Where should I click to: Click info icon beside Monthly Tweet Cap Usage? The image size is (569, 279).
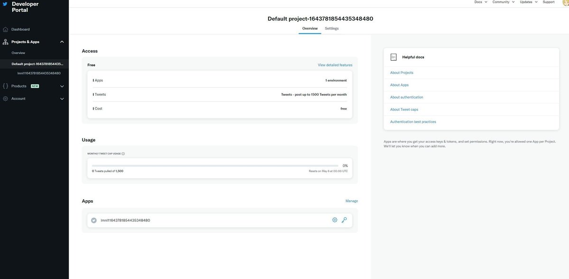coord(123,154)
